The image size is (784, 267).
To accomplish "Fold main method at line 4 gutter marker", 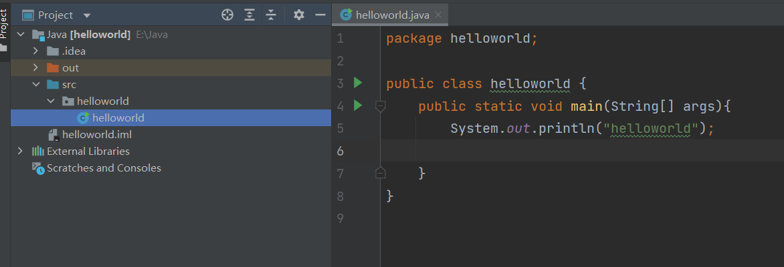I will [380, 106].
